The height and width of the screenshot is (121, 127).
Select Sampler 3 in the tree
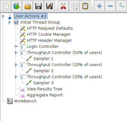pyautogui.click(x=43, y=83)
